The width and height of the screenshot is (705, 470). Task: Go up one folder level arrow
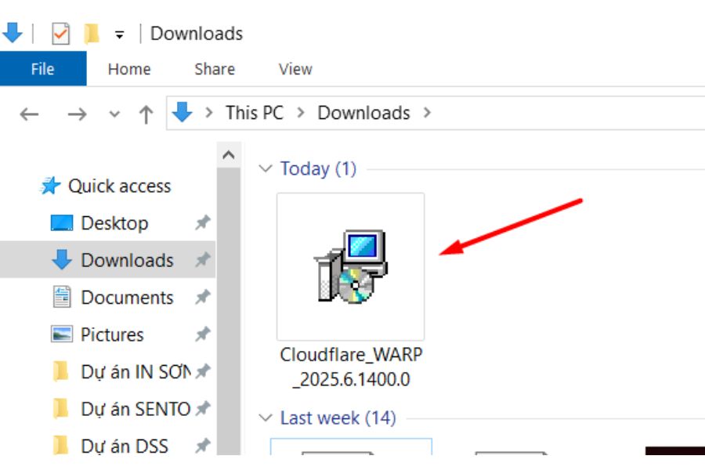point(146,114)
